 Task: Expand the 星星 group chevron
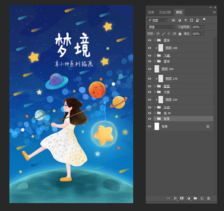click(x=155, y=86)
